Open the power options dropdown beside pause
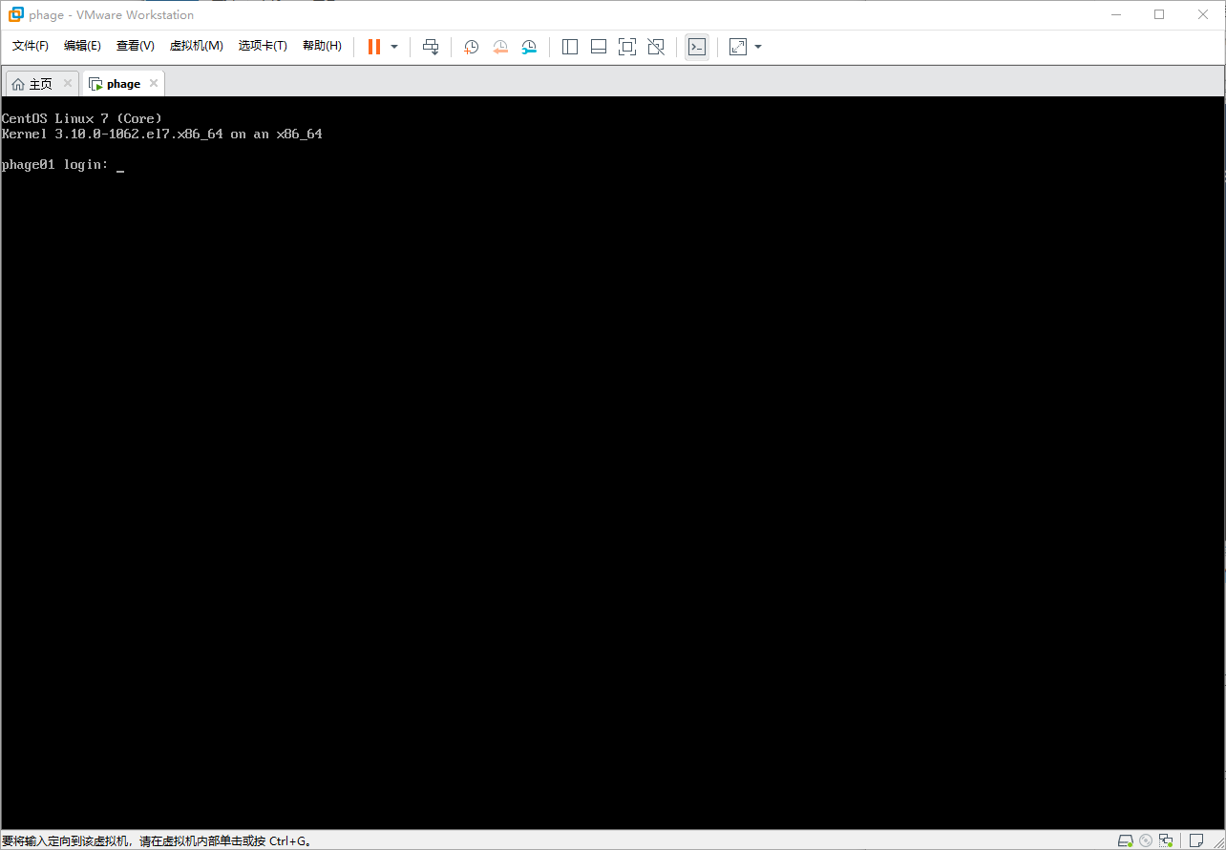The height and width of the screenshot is (850, 1226). pos(394,47)
